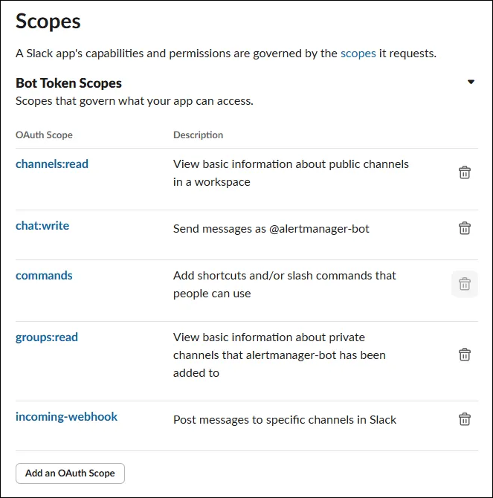The image size is (493, 498).
Task: Remove the incoming-webhook scope via trash icon
Action: coord(464,419)
